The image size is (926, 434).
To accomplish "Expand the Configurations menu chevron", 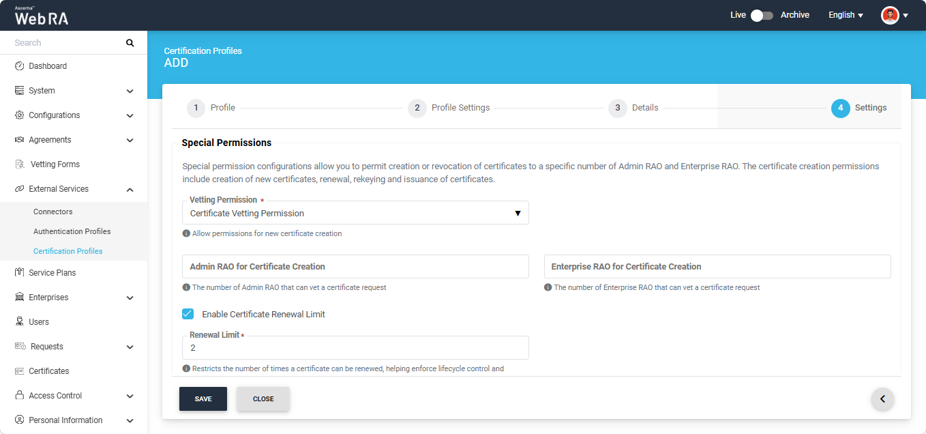I will click(x=130, y=115).
